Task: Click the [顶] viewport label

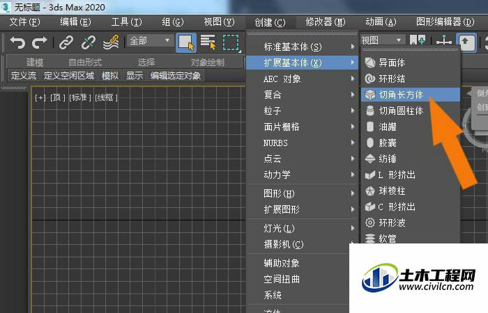Action: (x=58, y=97)
